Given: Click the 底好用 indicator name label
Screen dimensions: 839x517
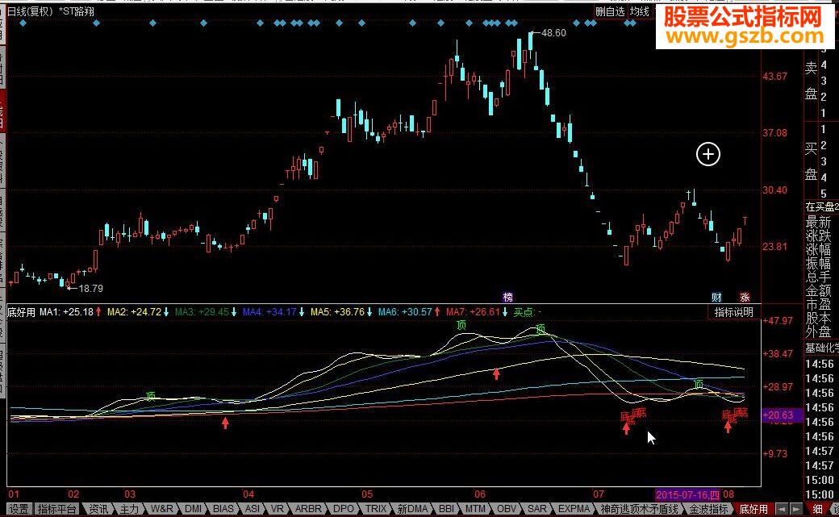Looking at the screenshot, I should pyautogui.click(x=22, y=312).
